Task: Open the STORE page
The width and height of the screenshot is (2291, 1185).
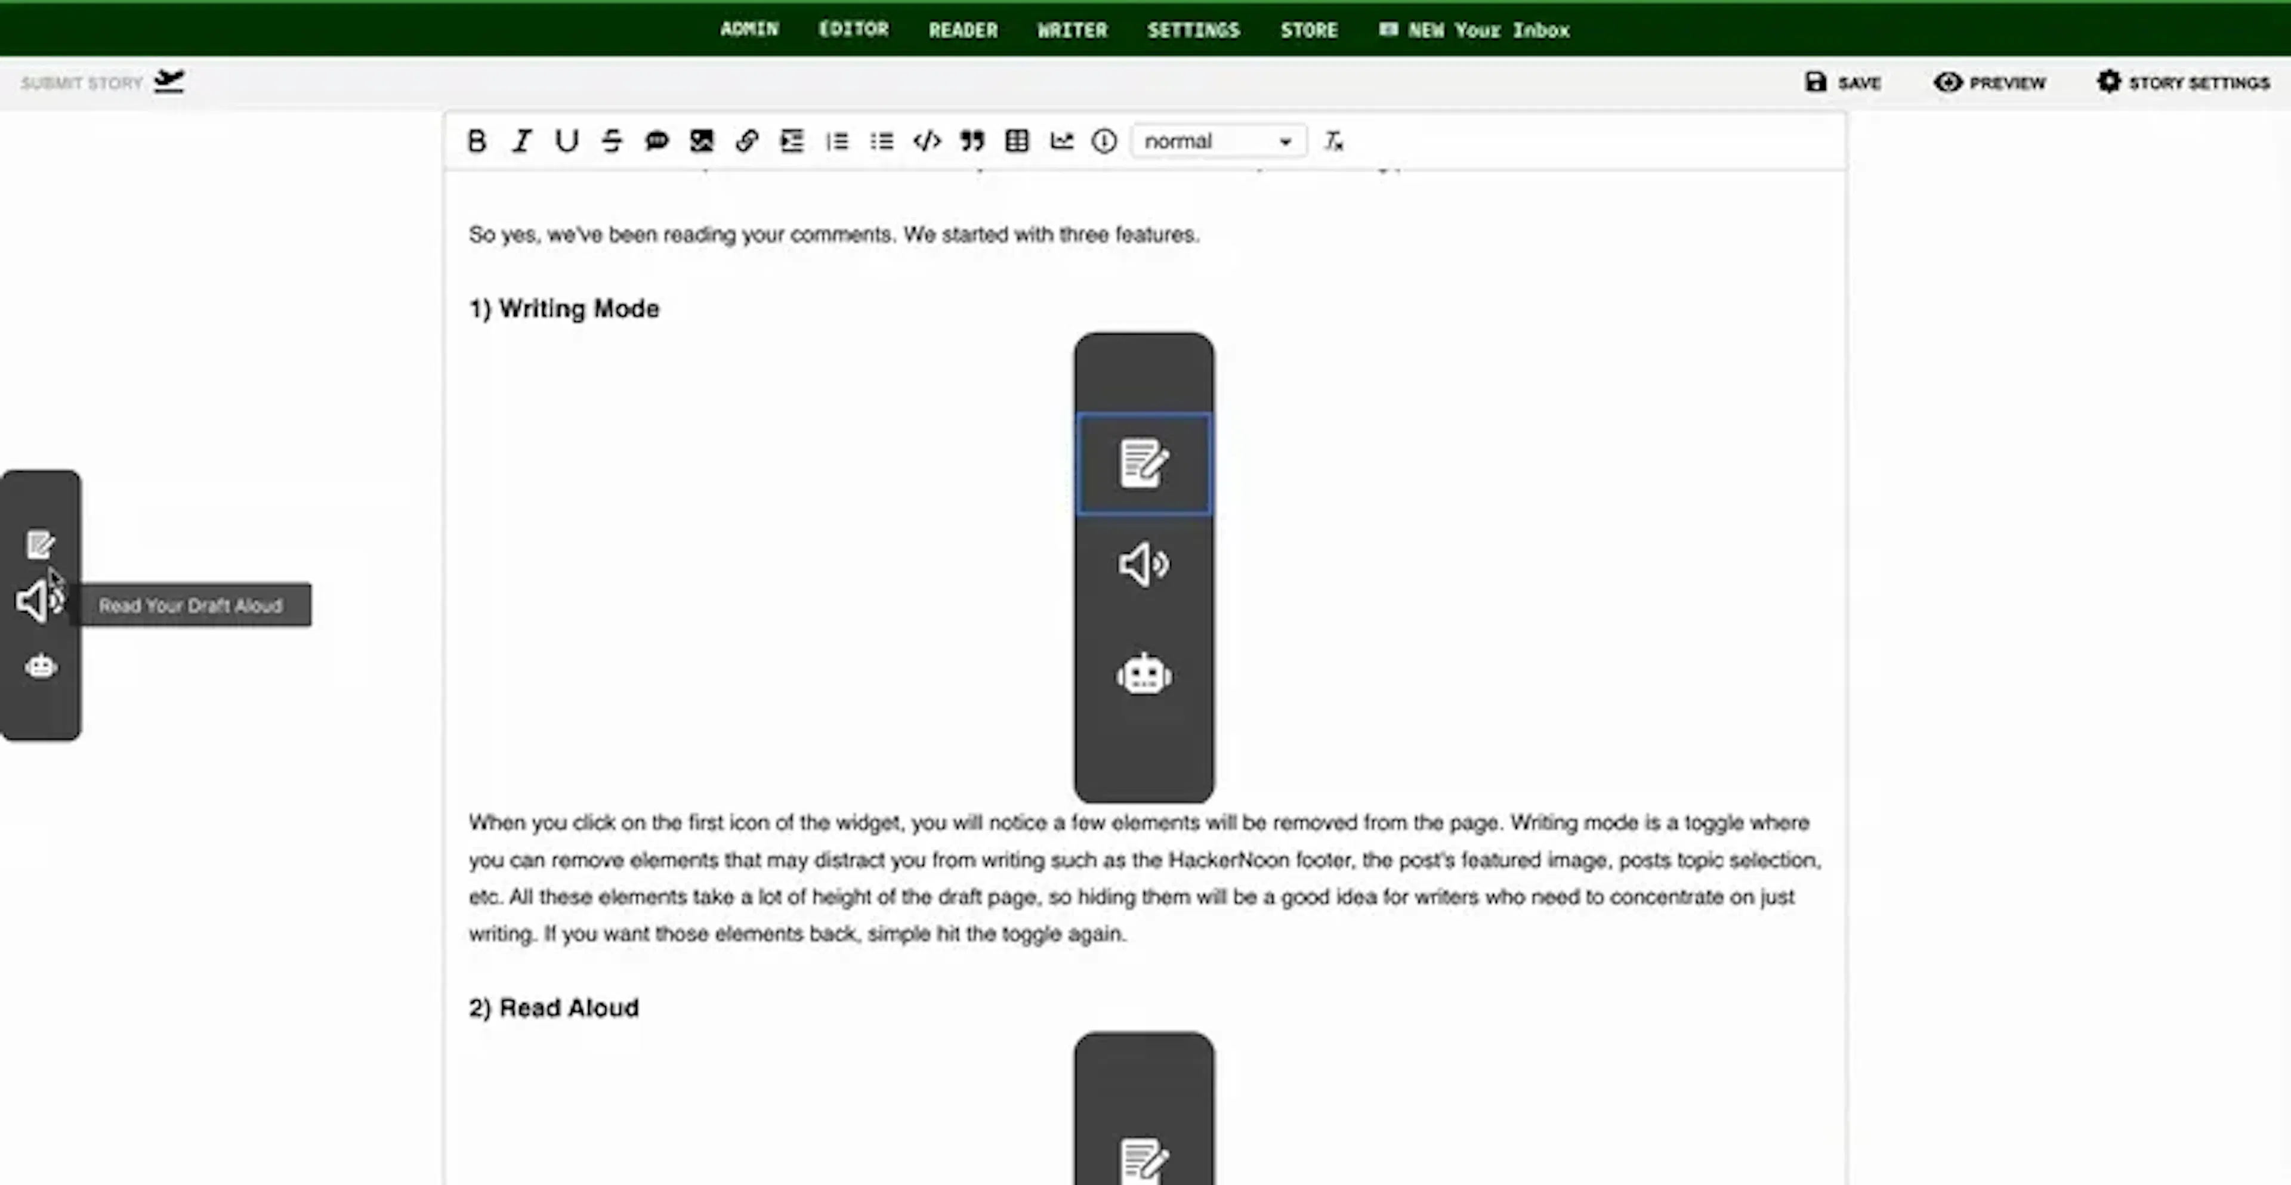Action: (1309, 29)
